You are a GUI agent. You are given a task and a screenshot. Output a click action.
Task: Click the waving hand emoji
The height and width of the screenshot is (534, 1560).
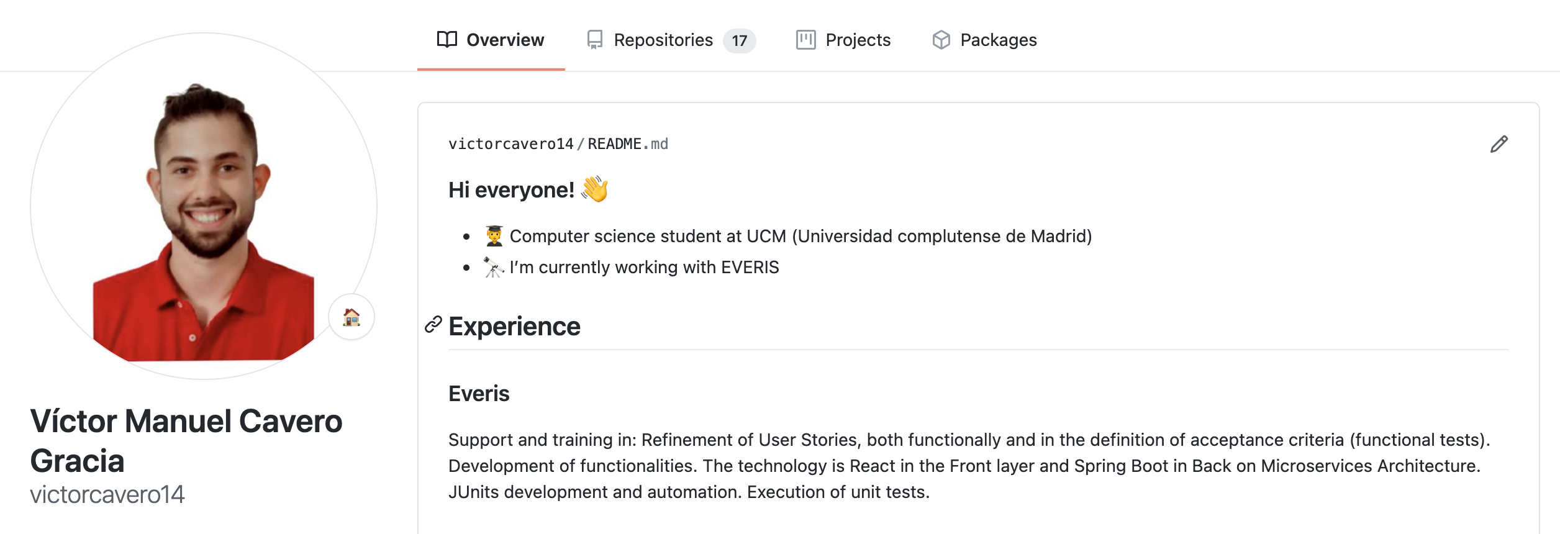pos(595,189)
